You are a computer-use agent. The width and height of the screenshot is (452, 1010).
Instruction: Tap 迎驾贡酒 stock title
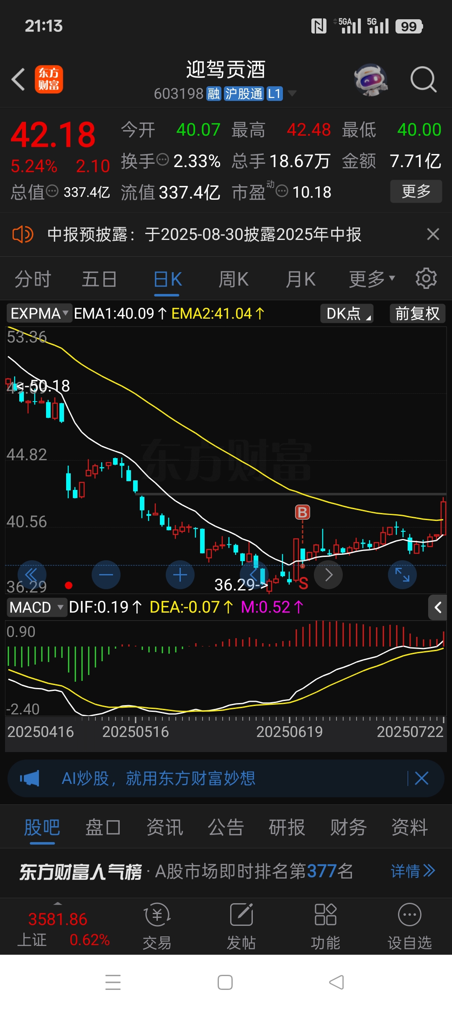click(x=226, y=70)
